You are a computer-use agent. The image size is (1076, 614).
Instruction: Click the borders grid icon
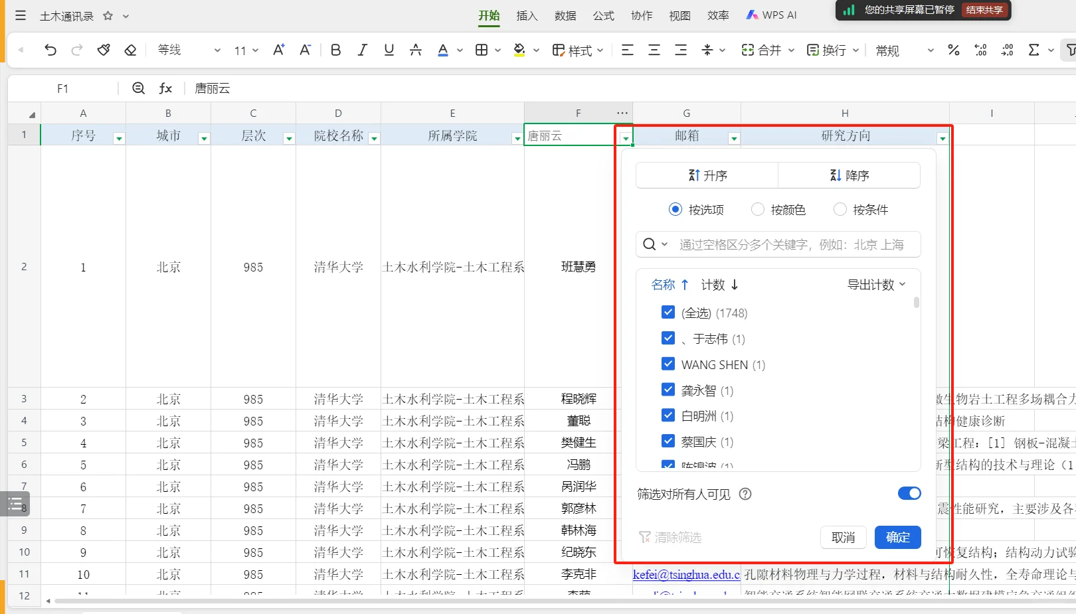click(x=482, y=50)
